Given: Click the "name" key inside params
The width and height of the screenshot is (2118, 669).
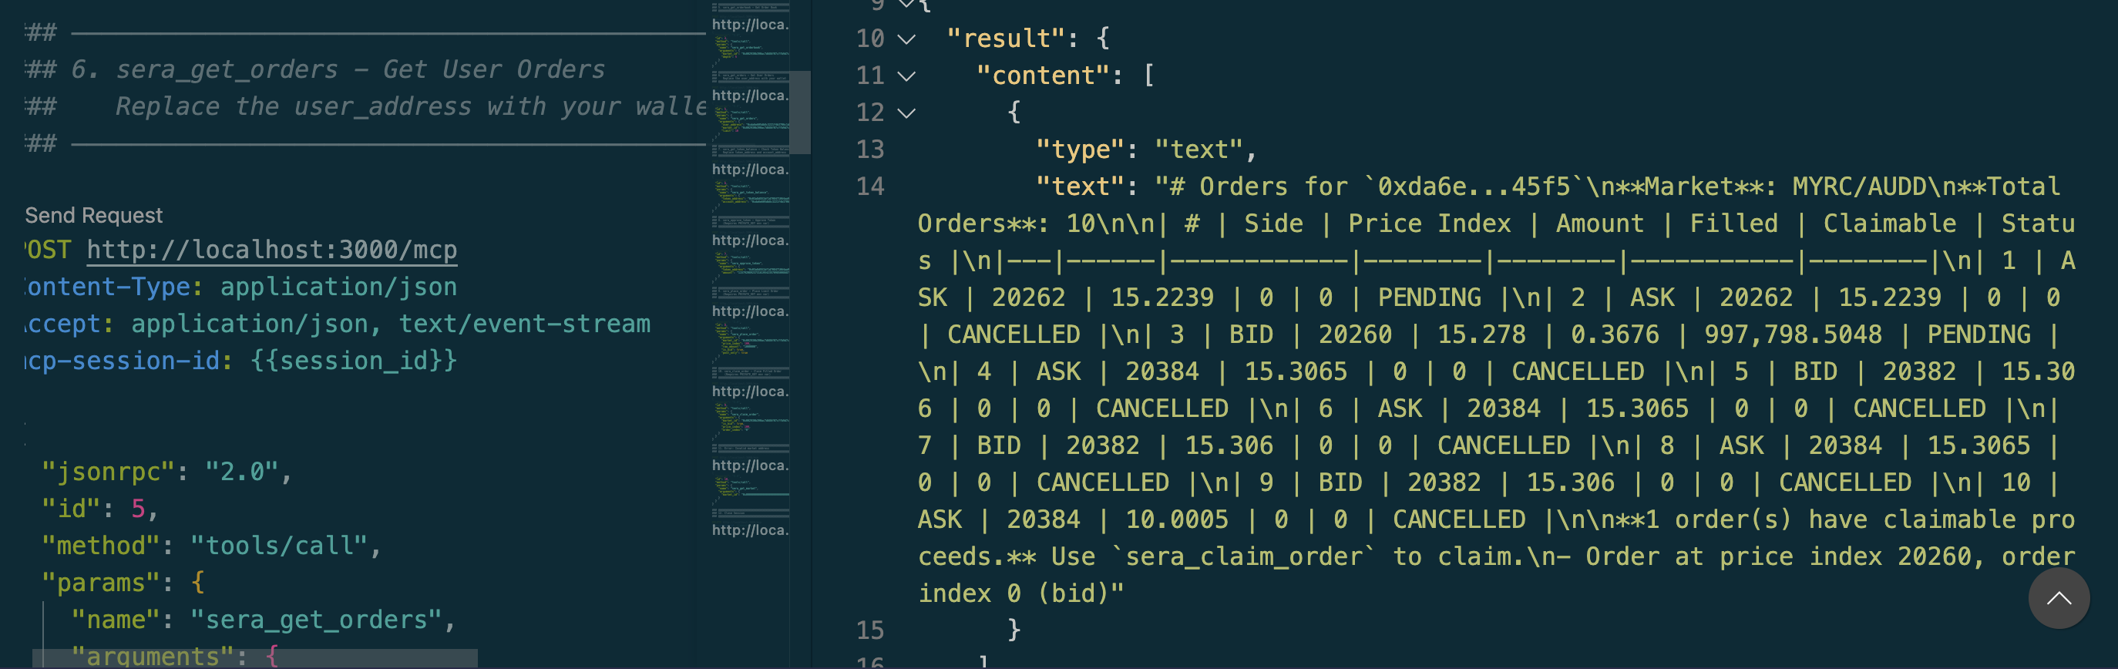Looking at the screenshot, I should [x=116, y=620].
